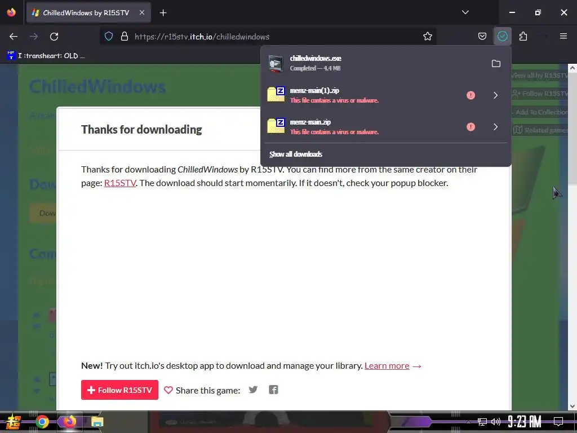Click the warning icon on memz-main(1).zip

pyautogui.click(x=471, y=95)
